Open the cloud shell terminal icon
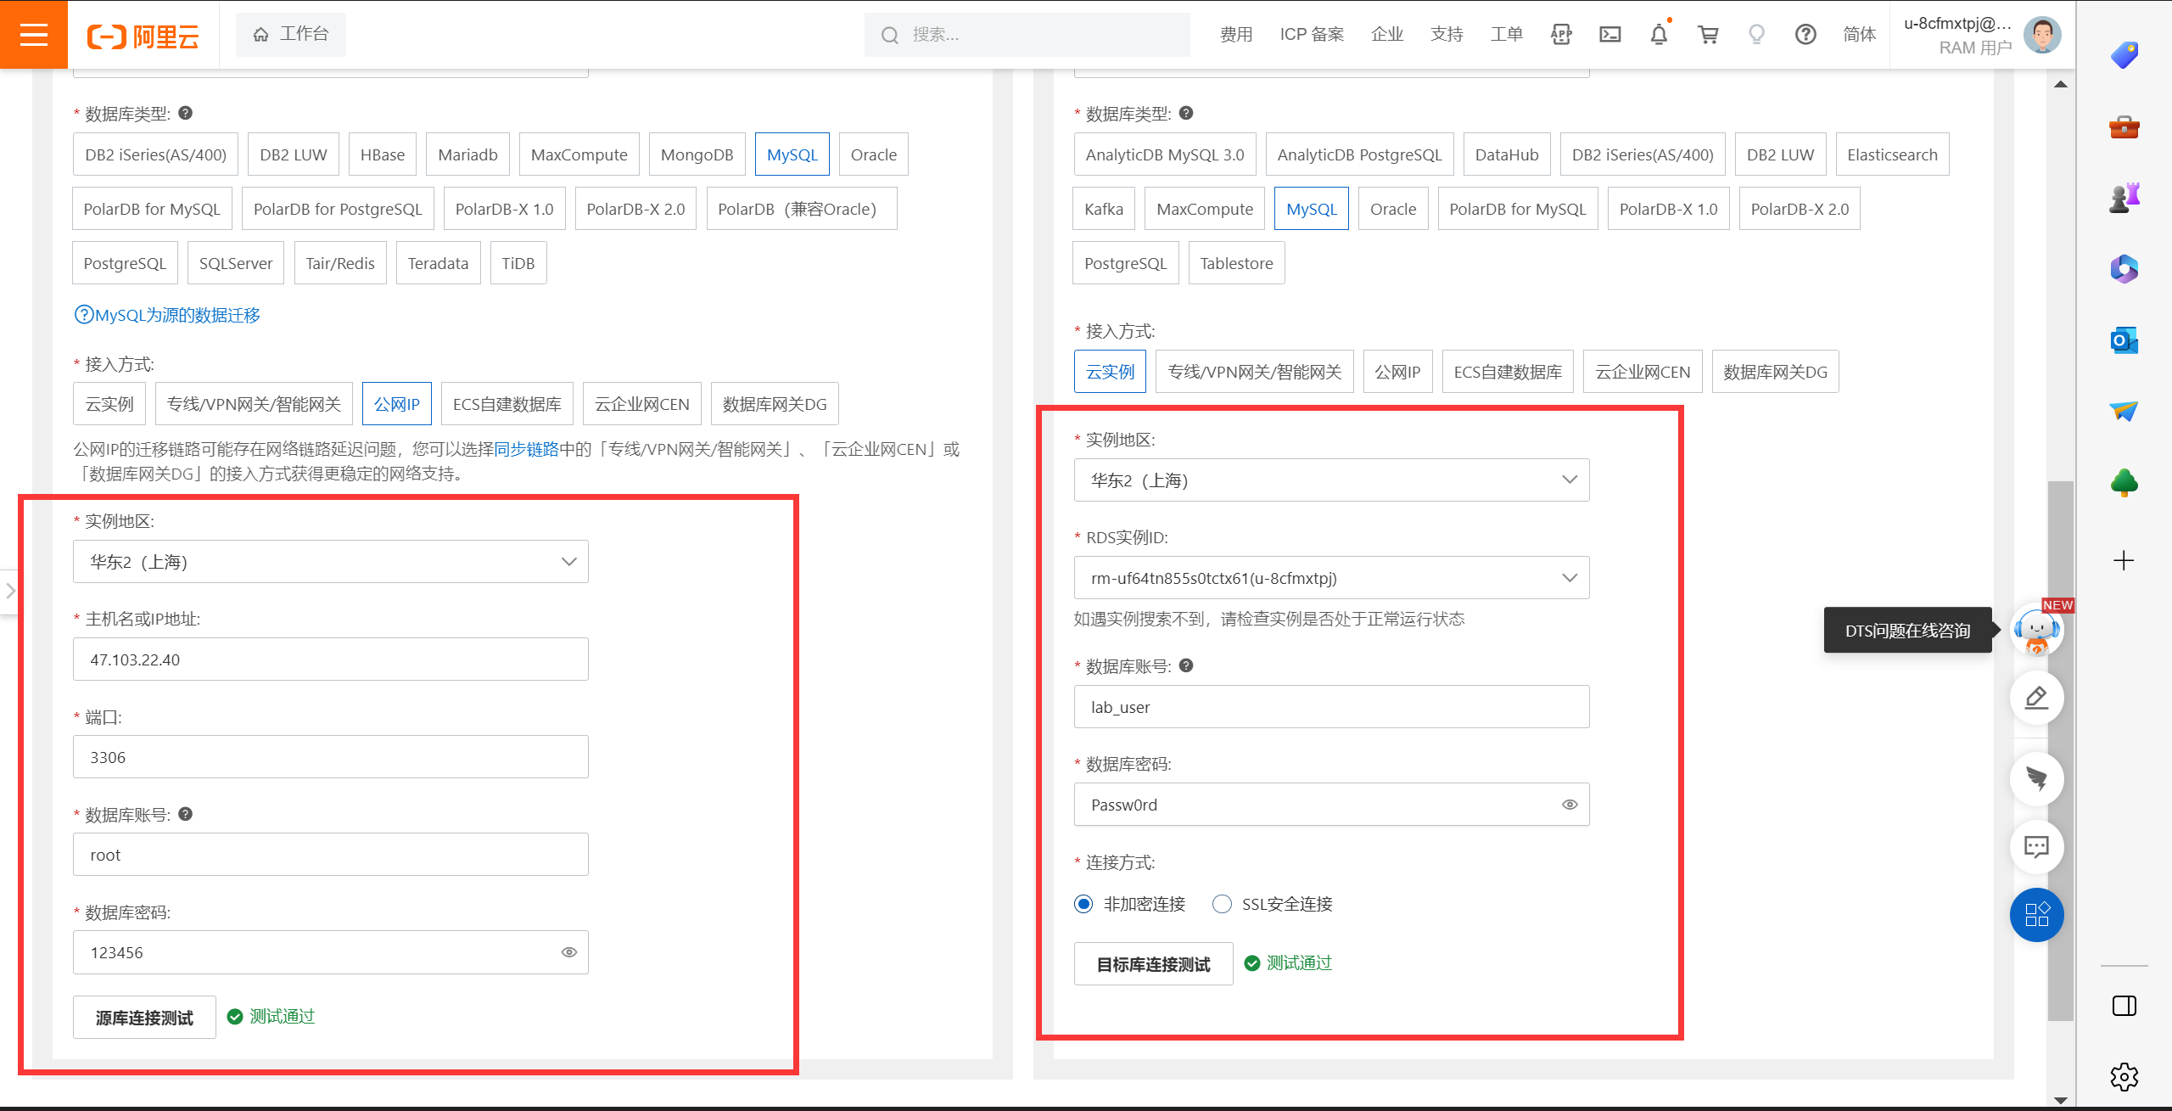2172x1111 pixels. (x=1609, y=35)
